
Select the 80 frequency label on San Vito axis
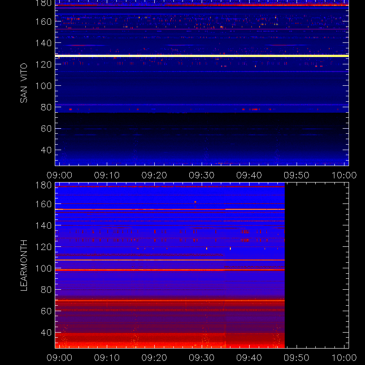46,107
